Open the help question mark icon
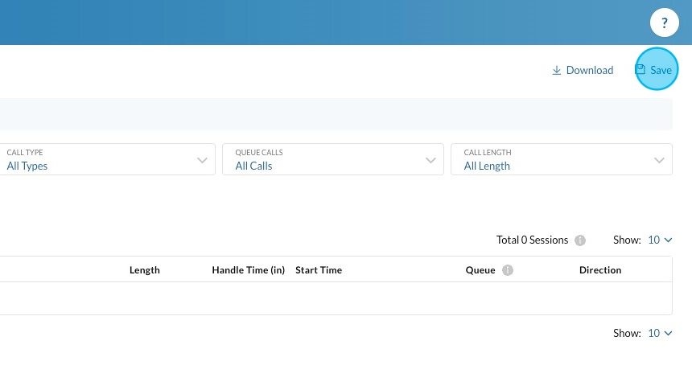Screen dimensions: 692x386 pos(665,23)
